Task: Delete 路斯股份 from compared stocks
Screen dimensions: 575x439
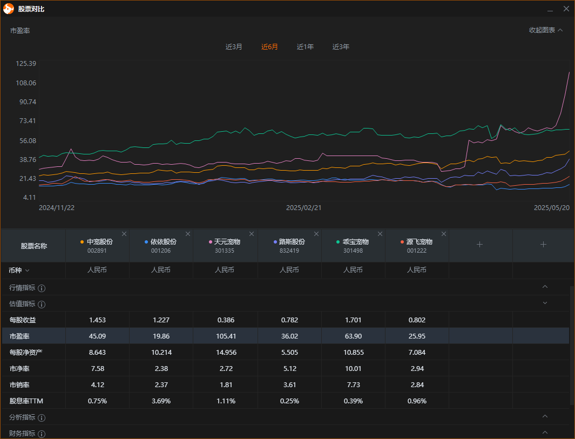Action: click(x=315, y=234)
